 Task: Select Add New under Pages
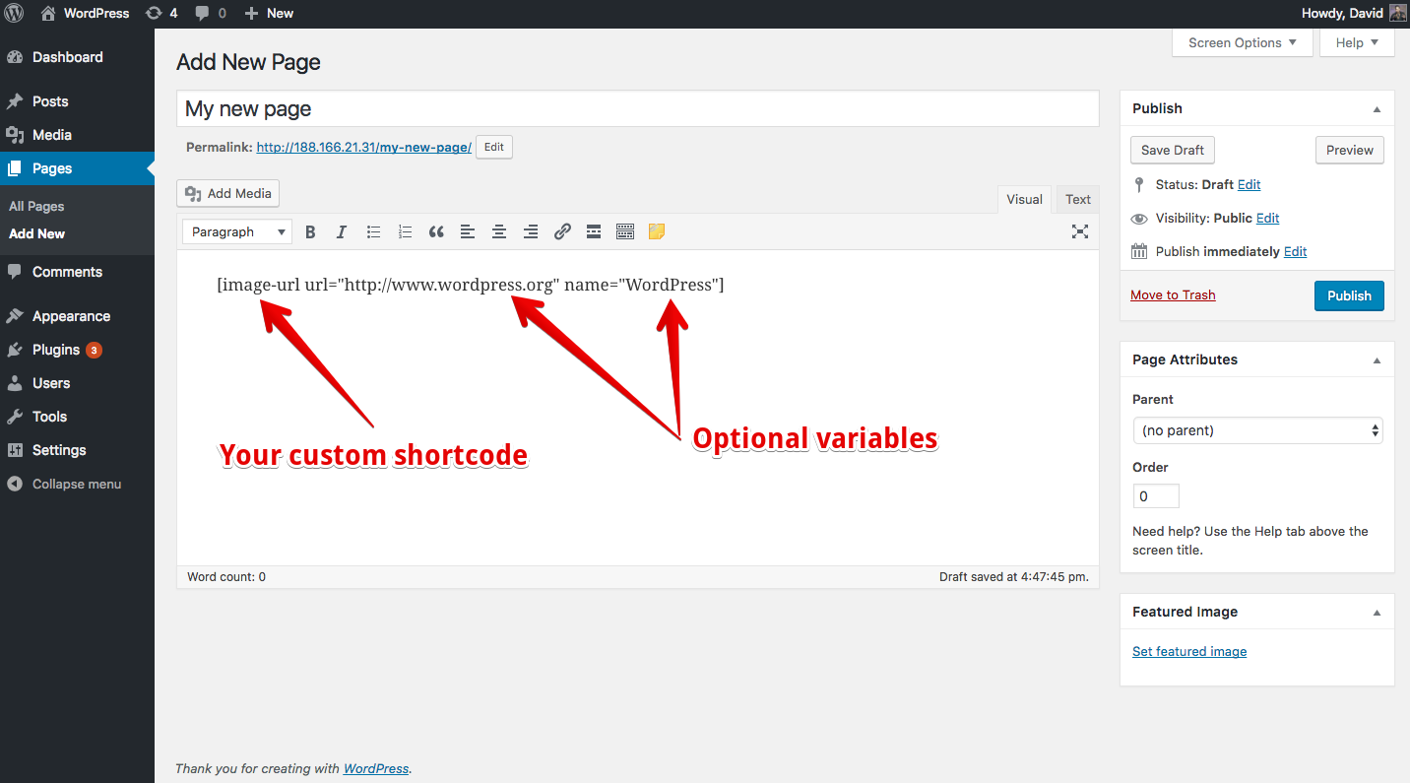click(x=36, y=233)
